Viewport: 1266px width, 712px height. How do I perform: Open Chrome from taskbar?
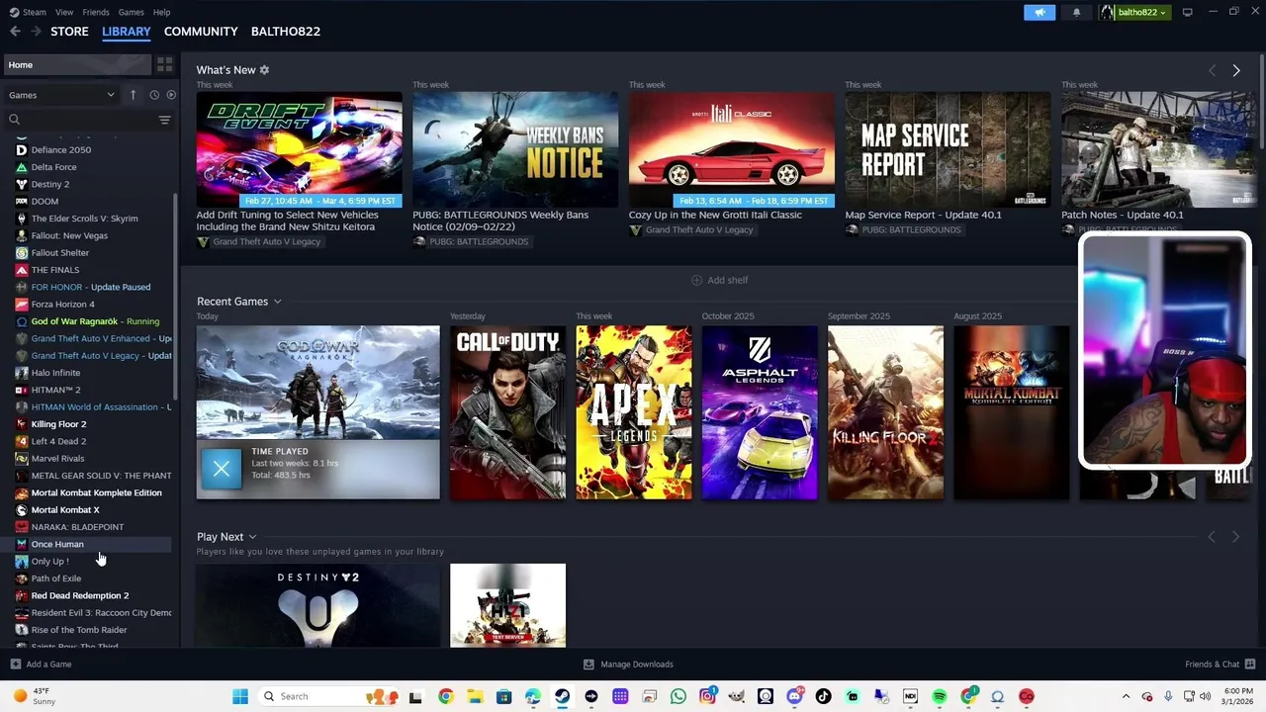446,696
